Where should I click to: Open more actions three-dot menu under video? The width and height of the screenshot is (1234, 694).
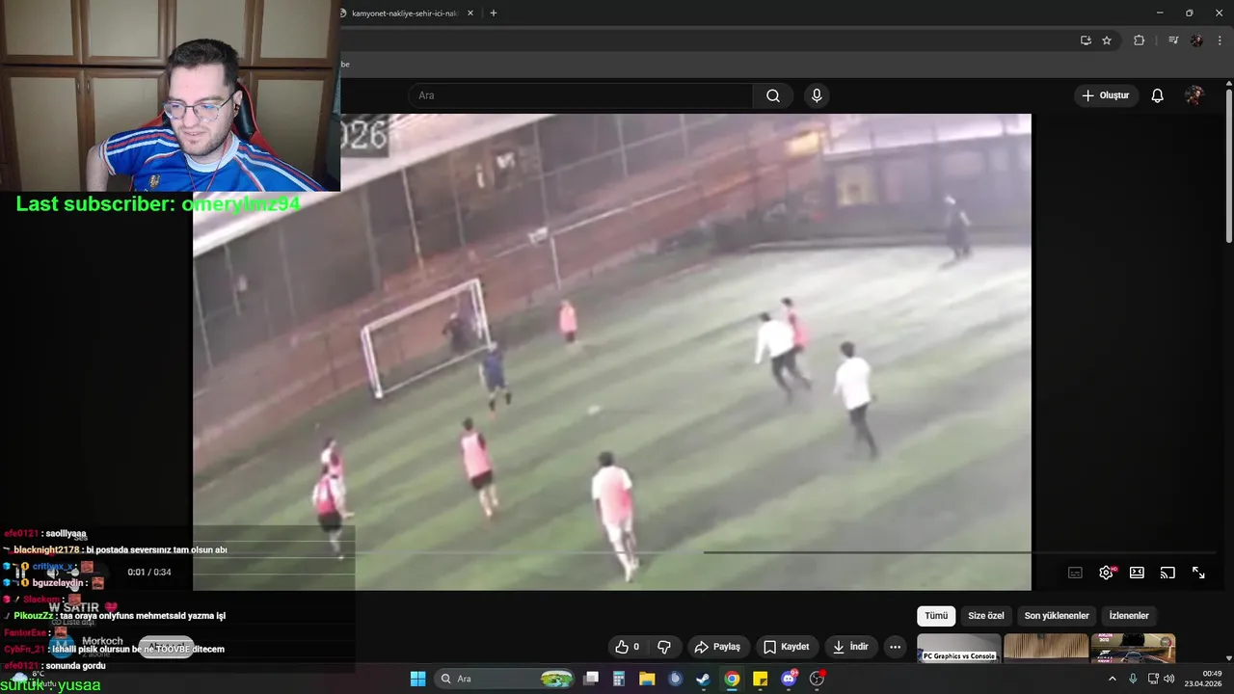click(x=896, y=647)
